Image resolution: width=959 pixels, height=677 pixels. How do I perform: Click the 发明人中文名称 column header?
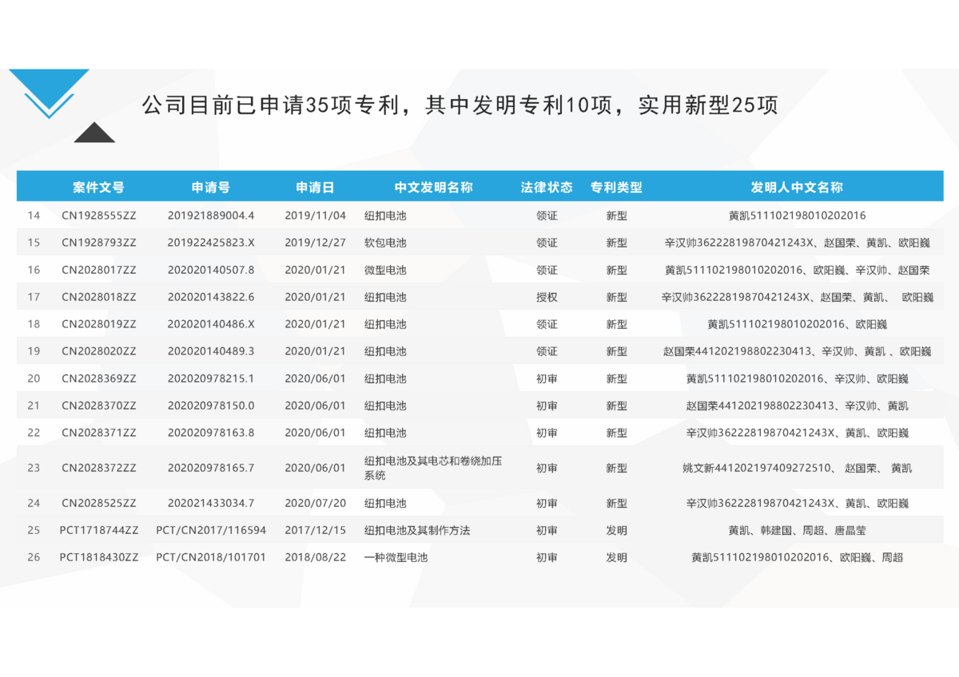pos(797,188)
